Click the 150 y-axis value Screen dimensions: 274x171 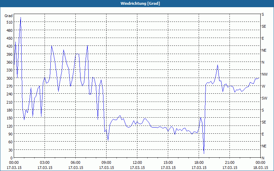(x=10, y=118)
